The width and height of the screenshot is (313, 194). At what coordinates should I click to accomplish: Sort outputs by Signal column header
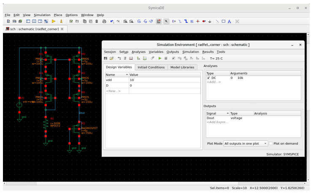tap(218, 113)
